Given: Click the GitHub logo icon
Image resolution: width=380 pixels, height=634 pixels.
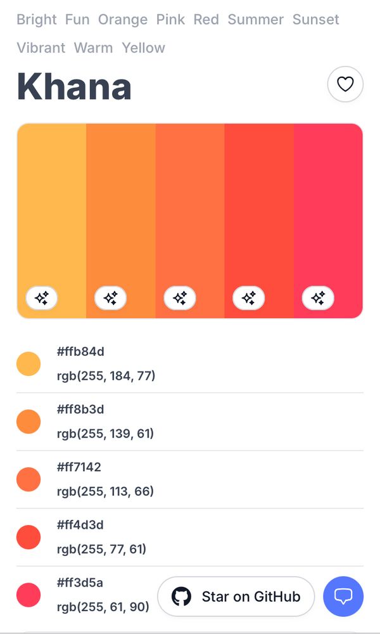Looking at the screenshot, I should tap(181, 597).
